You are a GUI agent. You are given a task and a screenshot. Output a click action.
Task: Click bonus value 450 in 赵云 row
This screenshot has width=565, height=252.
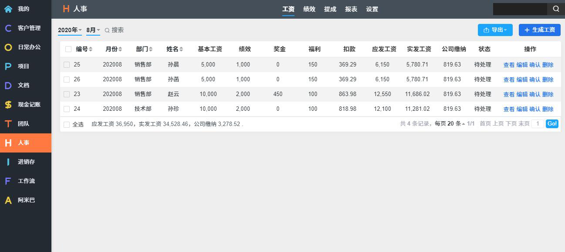[x=278, y=94]
